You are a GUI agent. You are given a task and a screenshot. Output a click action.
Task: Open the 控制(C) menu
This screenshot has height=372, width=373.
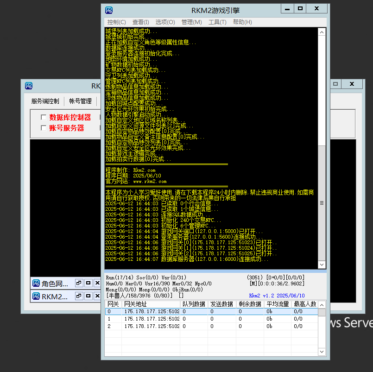(116, 22)
